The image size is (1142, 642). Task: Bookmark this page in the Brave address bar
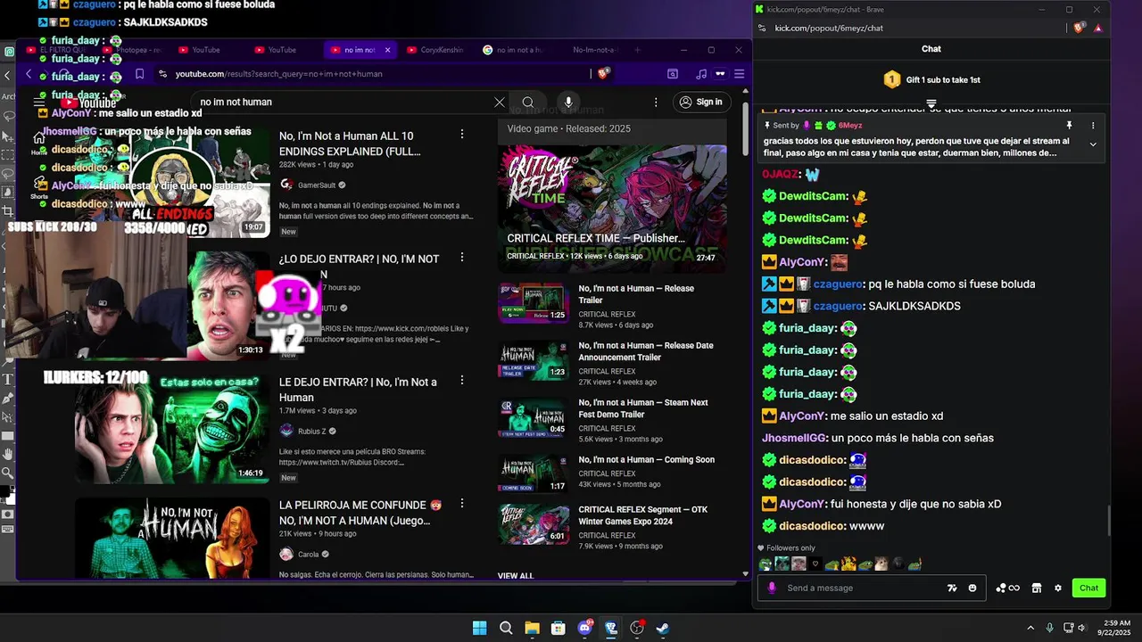140,74
